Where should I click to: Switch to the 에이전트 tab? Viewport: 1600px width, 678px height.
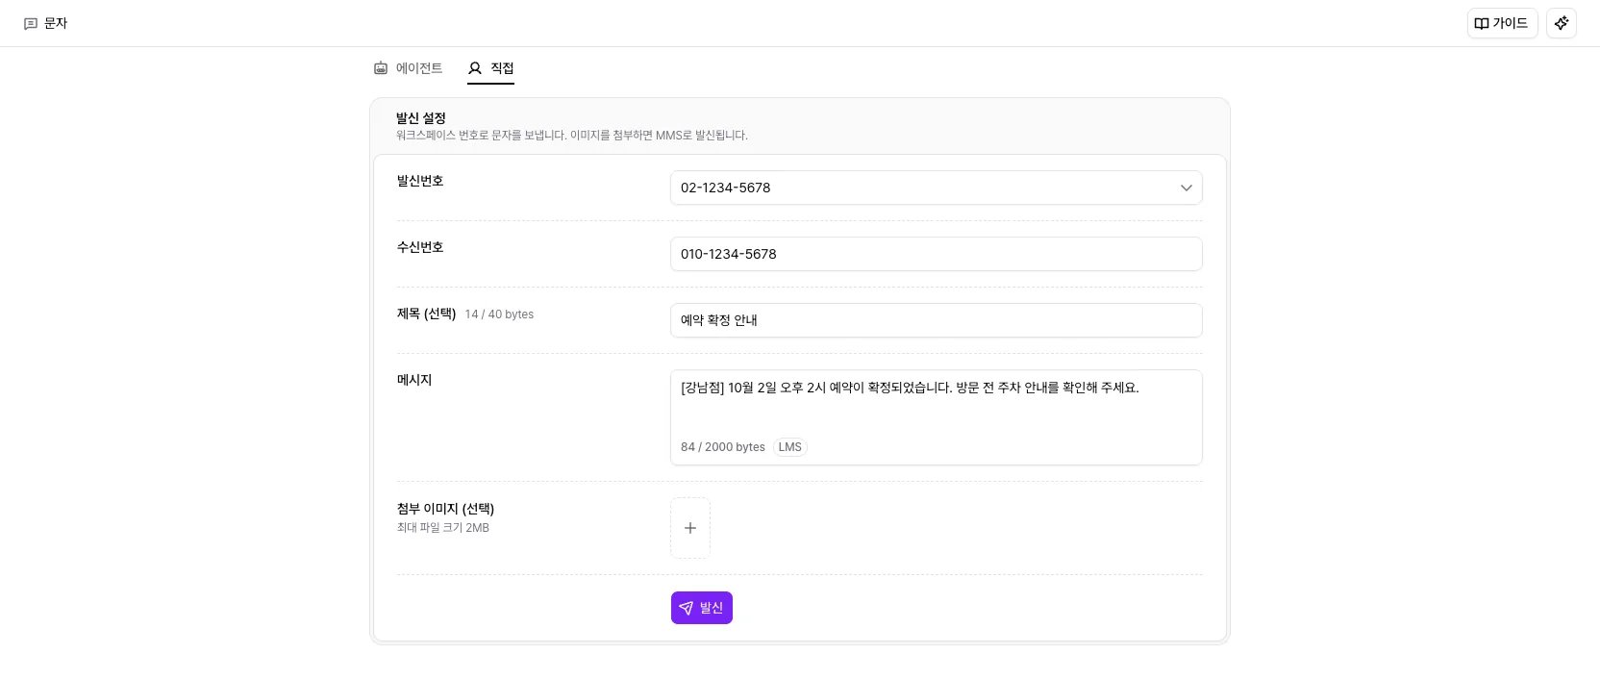[409, 68]
